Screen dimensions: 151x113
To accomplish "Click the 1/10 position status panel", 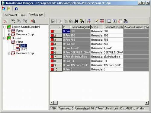I will (x=53, y=108).
